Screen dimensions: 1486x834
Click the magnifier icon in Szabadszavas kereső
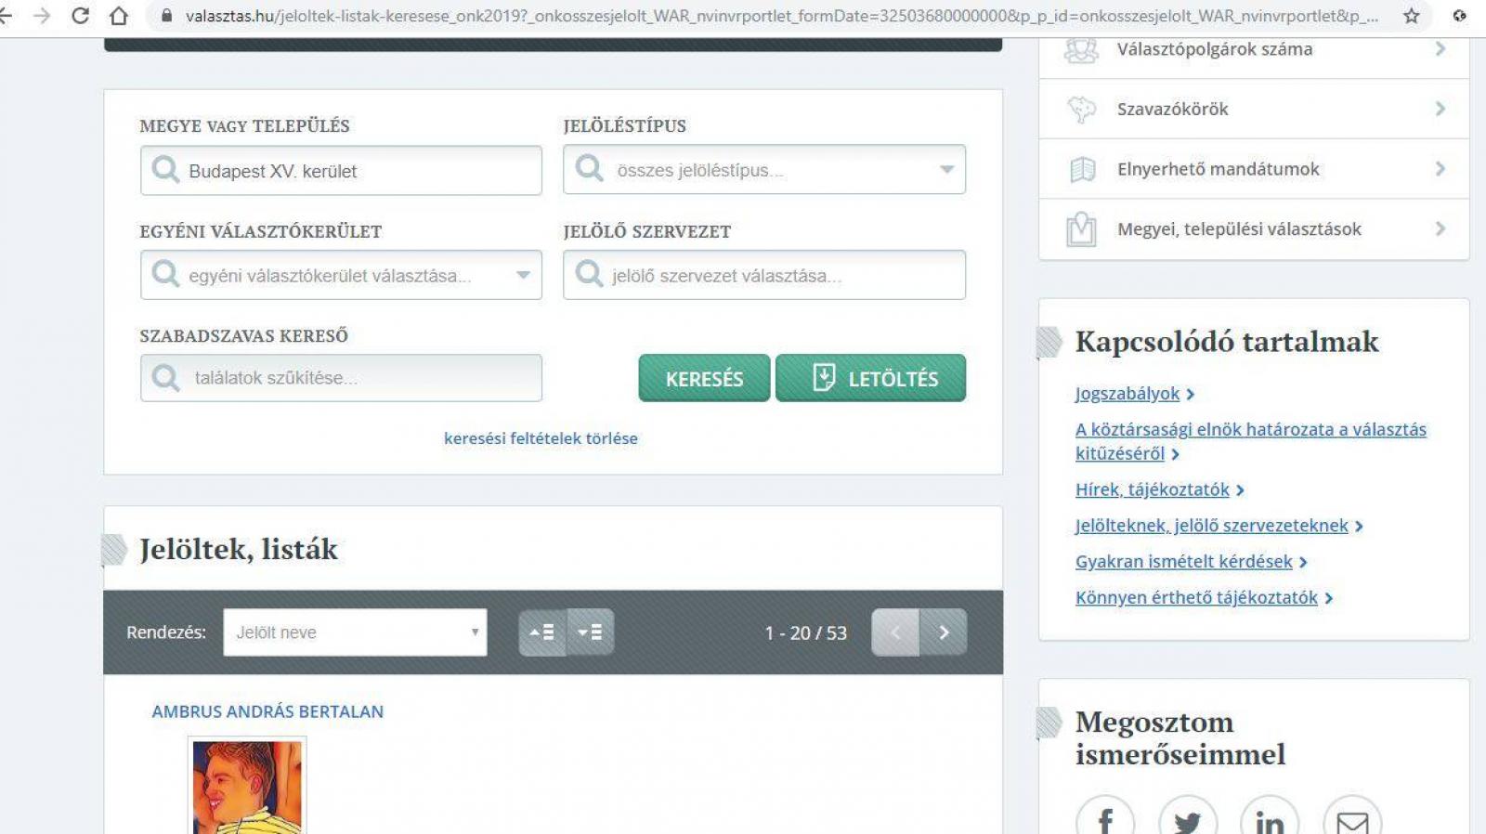pos(165,378)
